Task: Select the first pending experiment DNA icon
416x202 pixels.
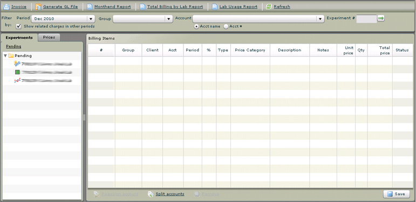Action: coord(17,64)
